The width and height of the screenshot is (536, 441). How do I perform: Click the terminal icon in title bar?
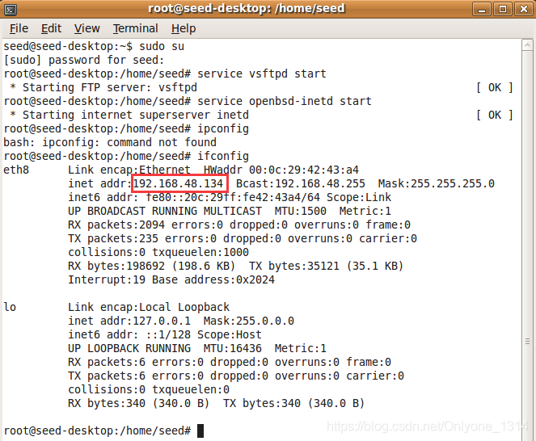11,9
